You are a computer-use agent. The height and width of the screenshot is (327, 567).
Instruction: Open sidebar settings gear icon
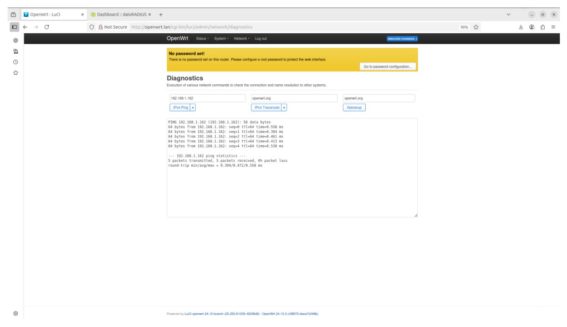pyautogui.click(x=16, y=313)
